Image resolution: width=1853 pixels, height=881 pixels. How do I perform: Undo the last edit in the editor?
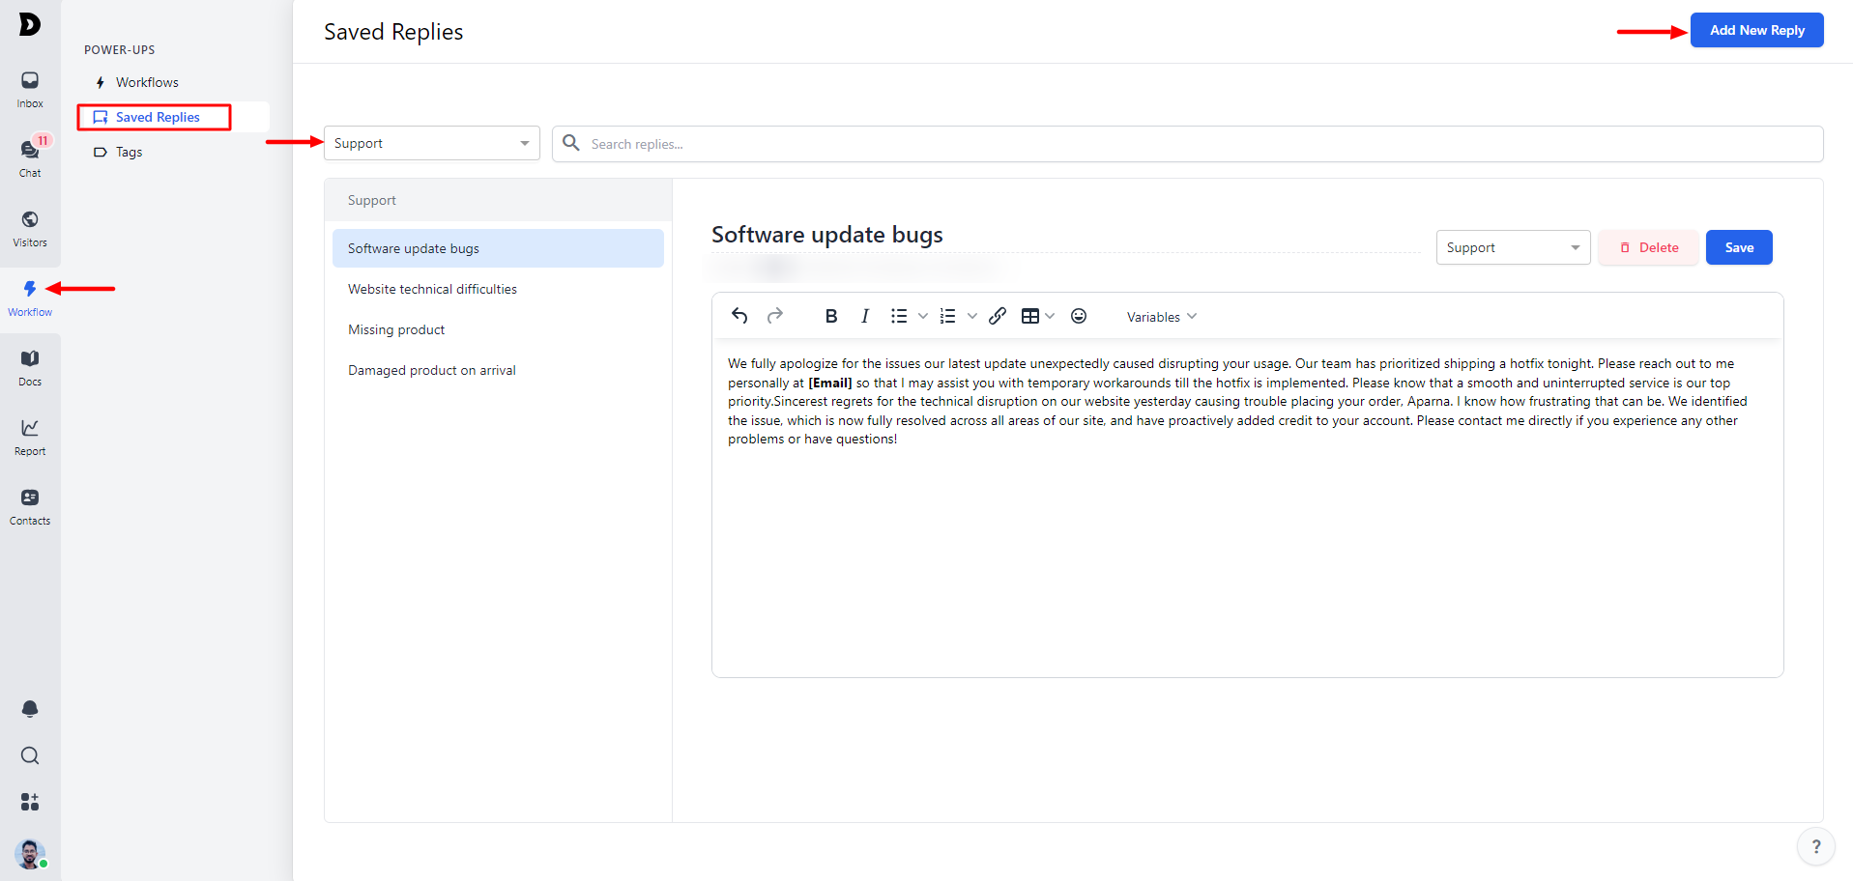(x=739, y=316)
